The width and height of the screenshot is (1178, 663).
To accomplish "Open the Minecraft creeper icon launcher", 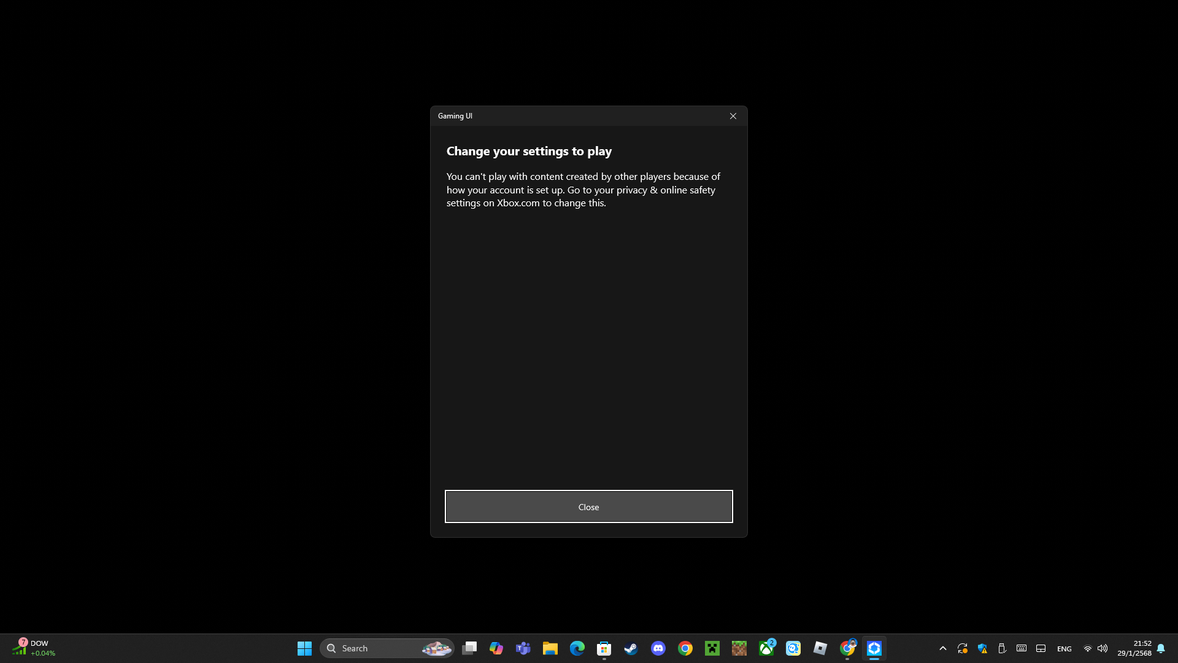I will click(x=712, y=648).
